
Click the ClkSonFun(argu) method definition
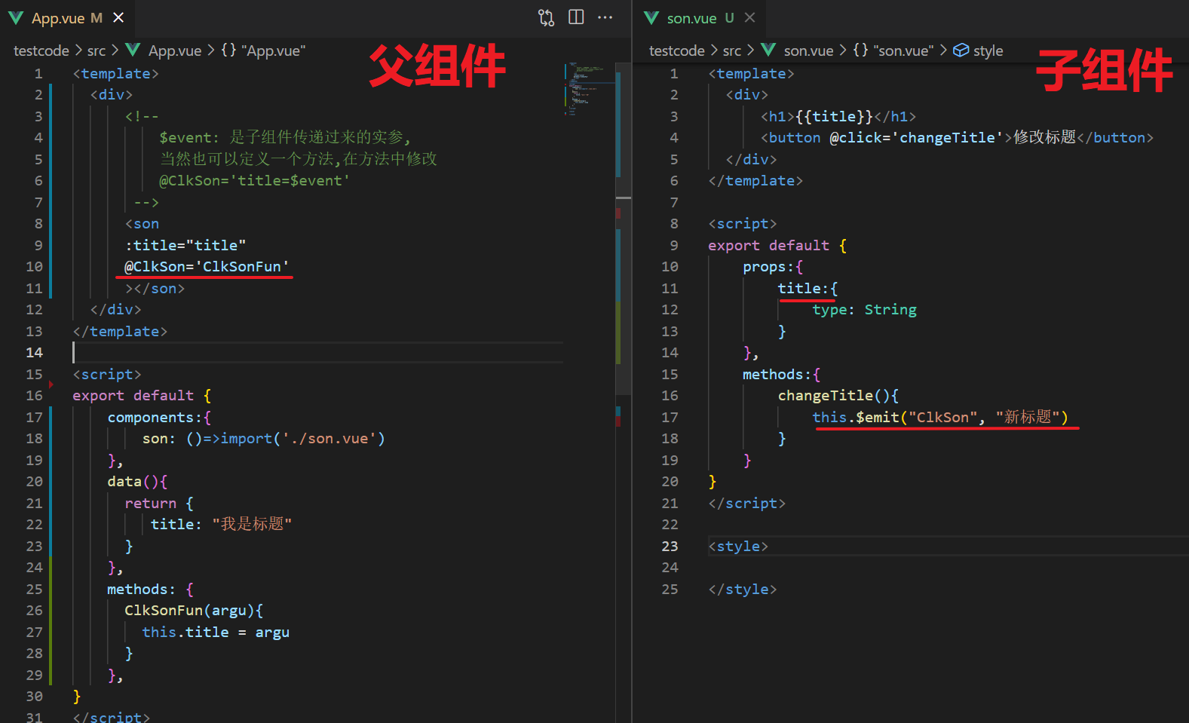coord(194,610)
